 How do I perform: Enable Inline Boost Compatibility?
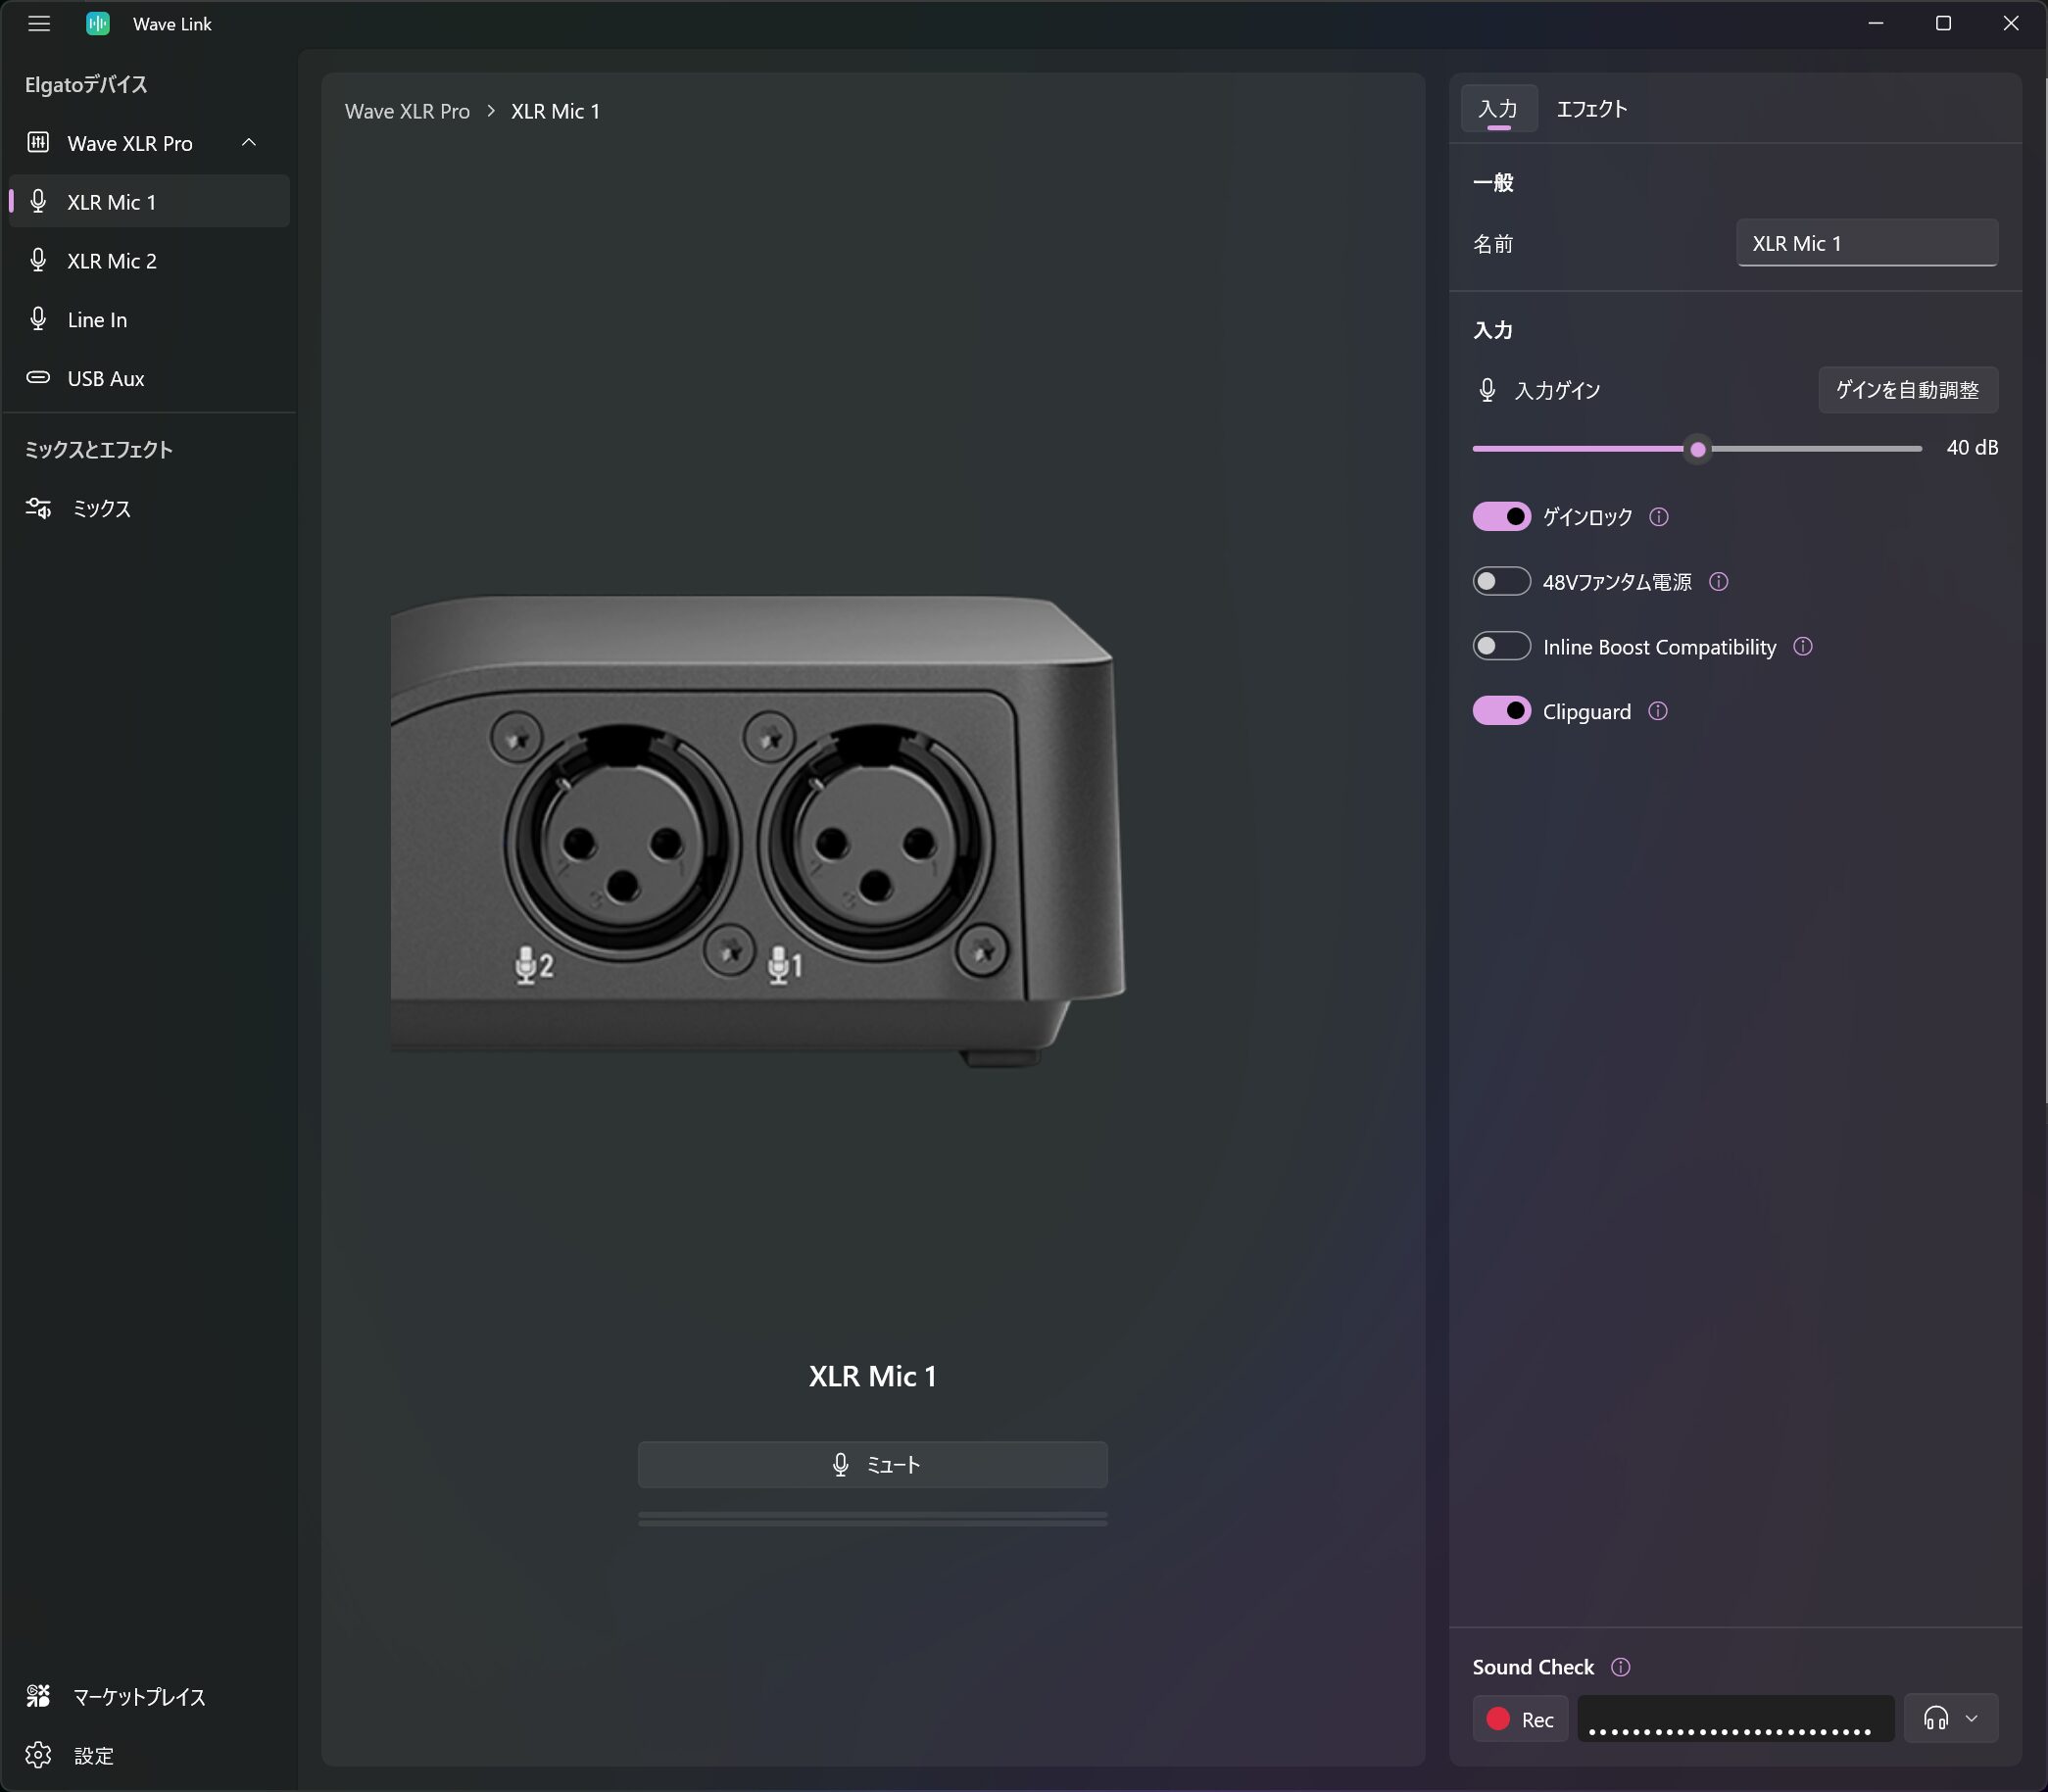click(1501, 646)
